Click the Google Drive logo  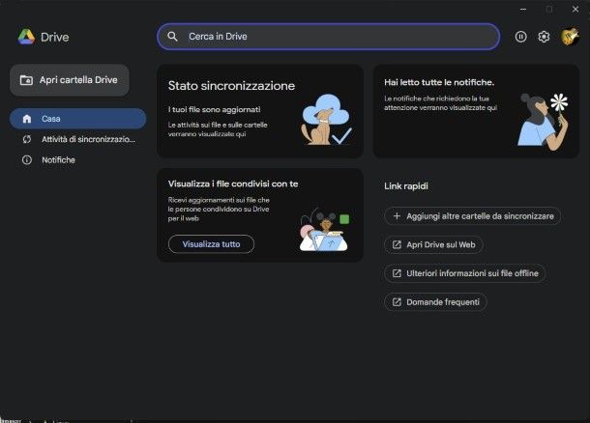26,37
